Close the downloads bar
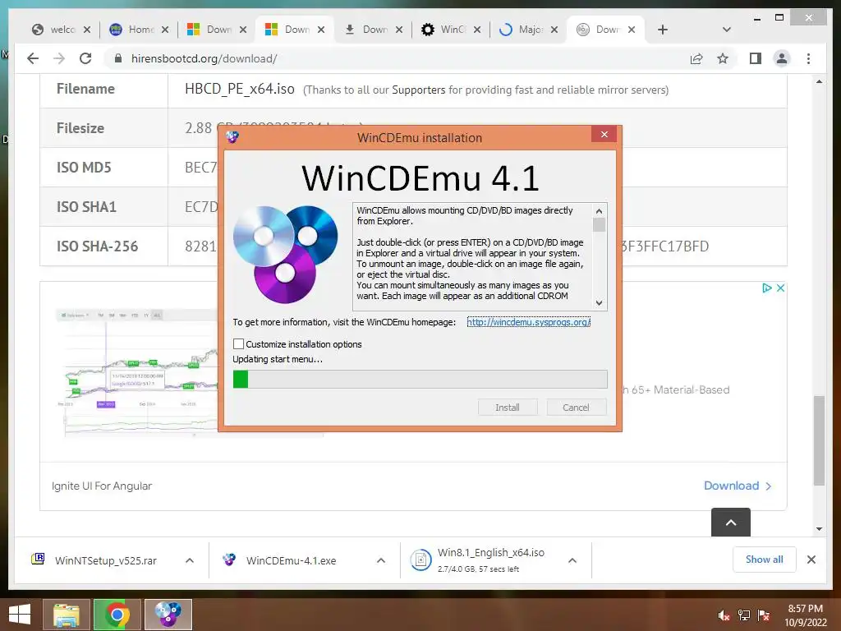 [x=811, y=560]
